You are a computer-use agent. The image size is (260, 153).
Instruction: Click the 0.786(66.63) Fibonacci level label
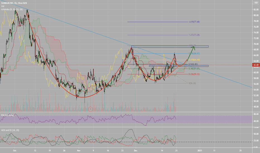[194, 54]
